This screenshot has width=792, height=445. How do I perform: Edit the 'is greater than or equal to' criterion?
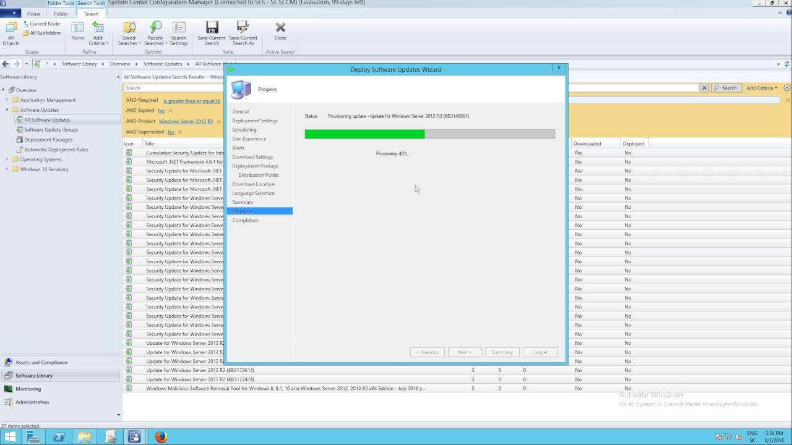click(192, 101)
